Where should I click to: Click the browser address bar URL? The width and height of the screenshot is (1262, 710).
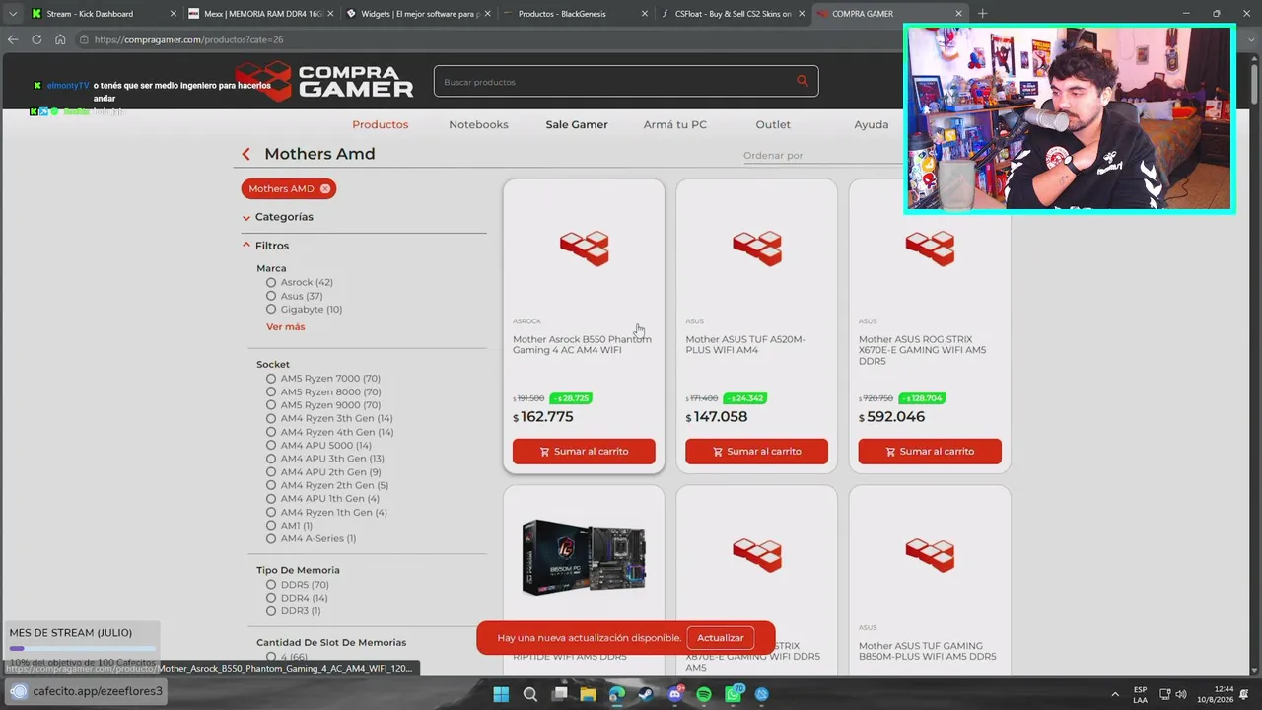tap(188, 39)
